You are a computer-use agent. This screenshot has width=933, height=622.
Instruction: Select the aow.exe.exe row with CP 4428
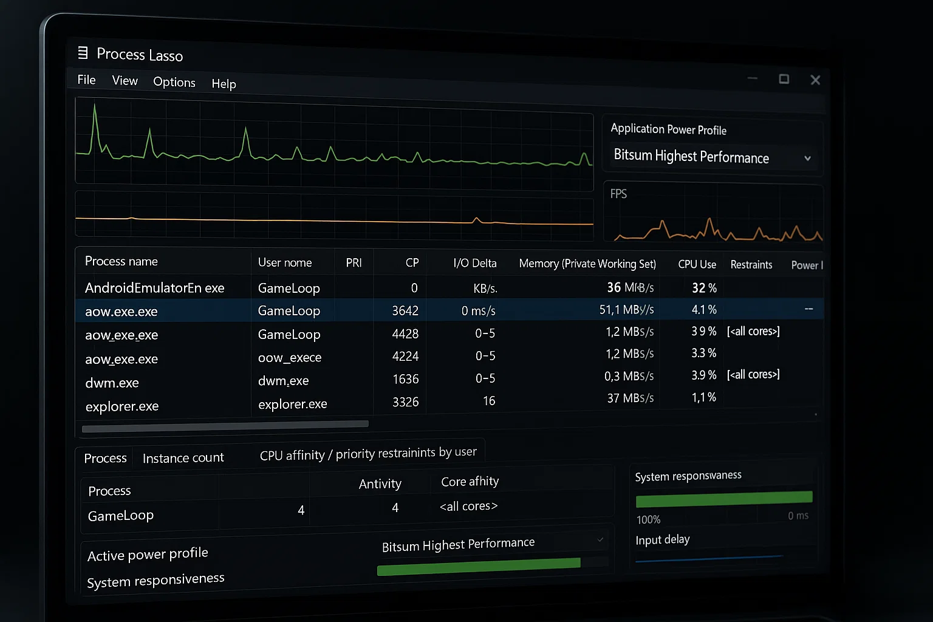coord(449,333)
